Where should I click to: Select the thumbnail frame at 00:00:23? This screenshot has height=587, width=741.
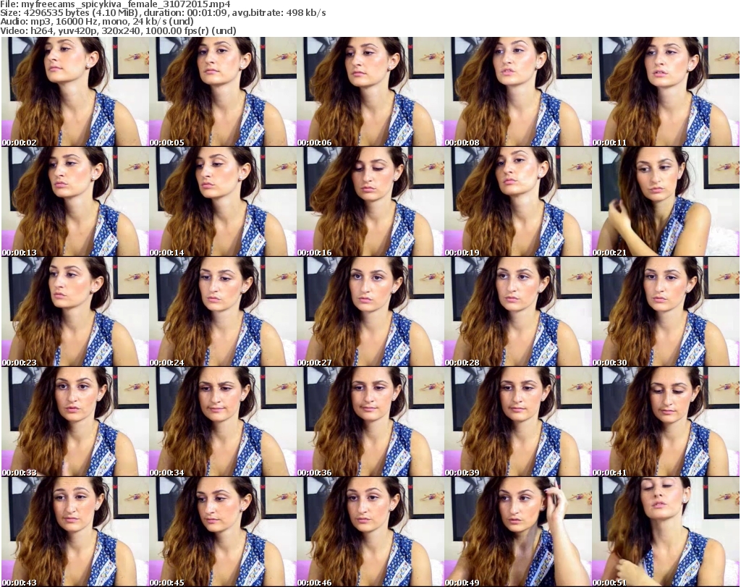pos(75,312)
